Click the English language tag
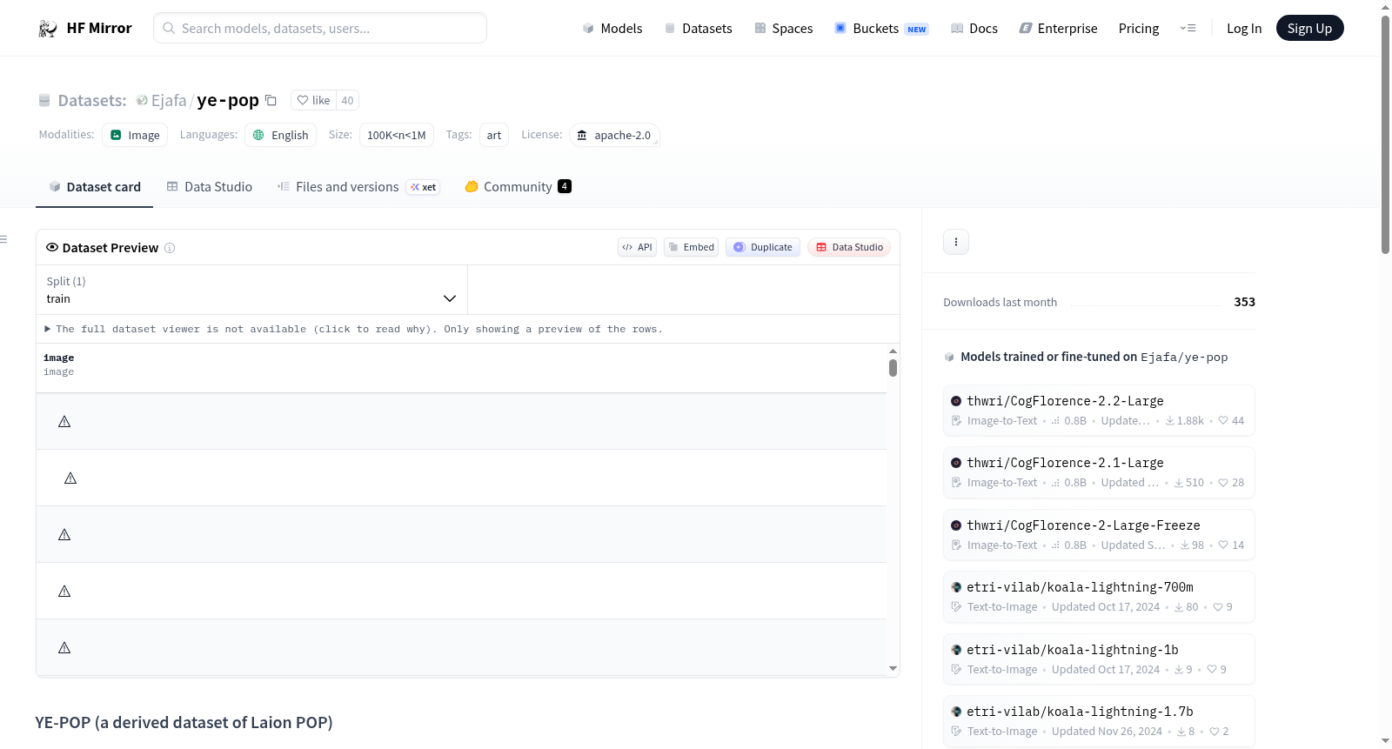 pos(281,135)
